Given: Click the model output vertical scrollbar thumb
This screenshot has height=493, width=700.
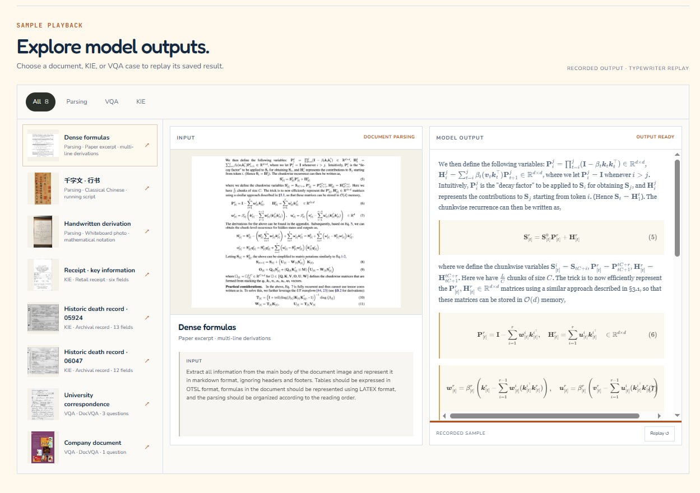Looking at the screenshot, I should coord(677,208).
